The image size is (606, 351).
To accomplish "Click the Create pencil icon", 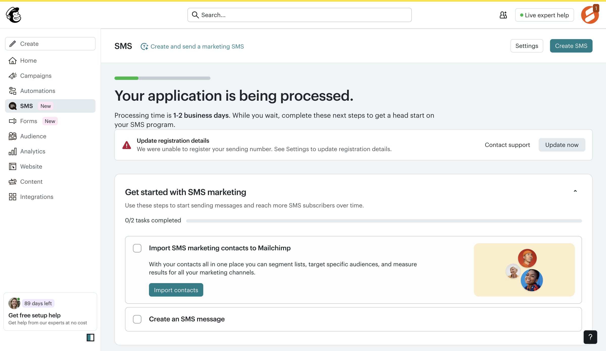I will (x=13, y=44).
